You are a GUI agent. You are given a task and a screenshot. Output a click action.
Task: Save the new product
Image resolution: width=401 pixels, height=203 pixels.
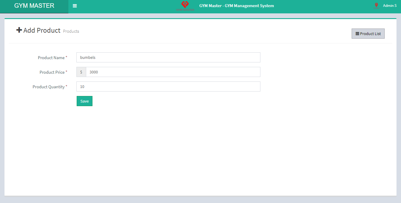pyautogui.click(x=84, y=101)
